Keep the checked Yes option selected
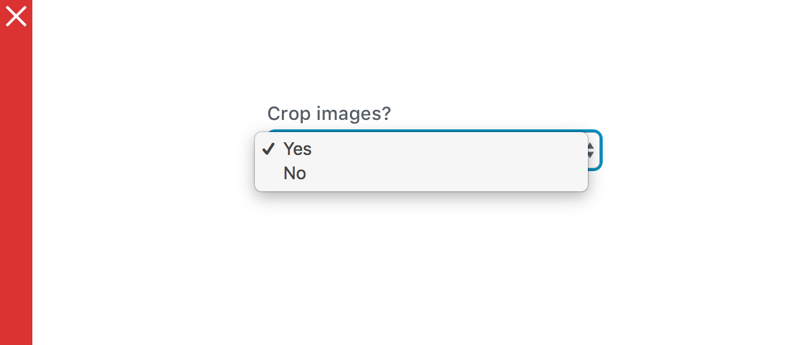809x345 pixels. [297, 149]
